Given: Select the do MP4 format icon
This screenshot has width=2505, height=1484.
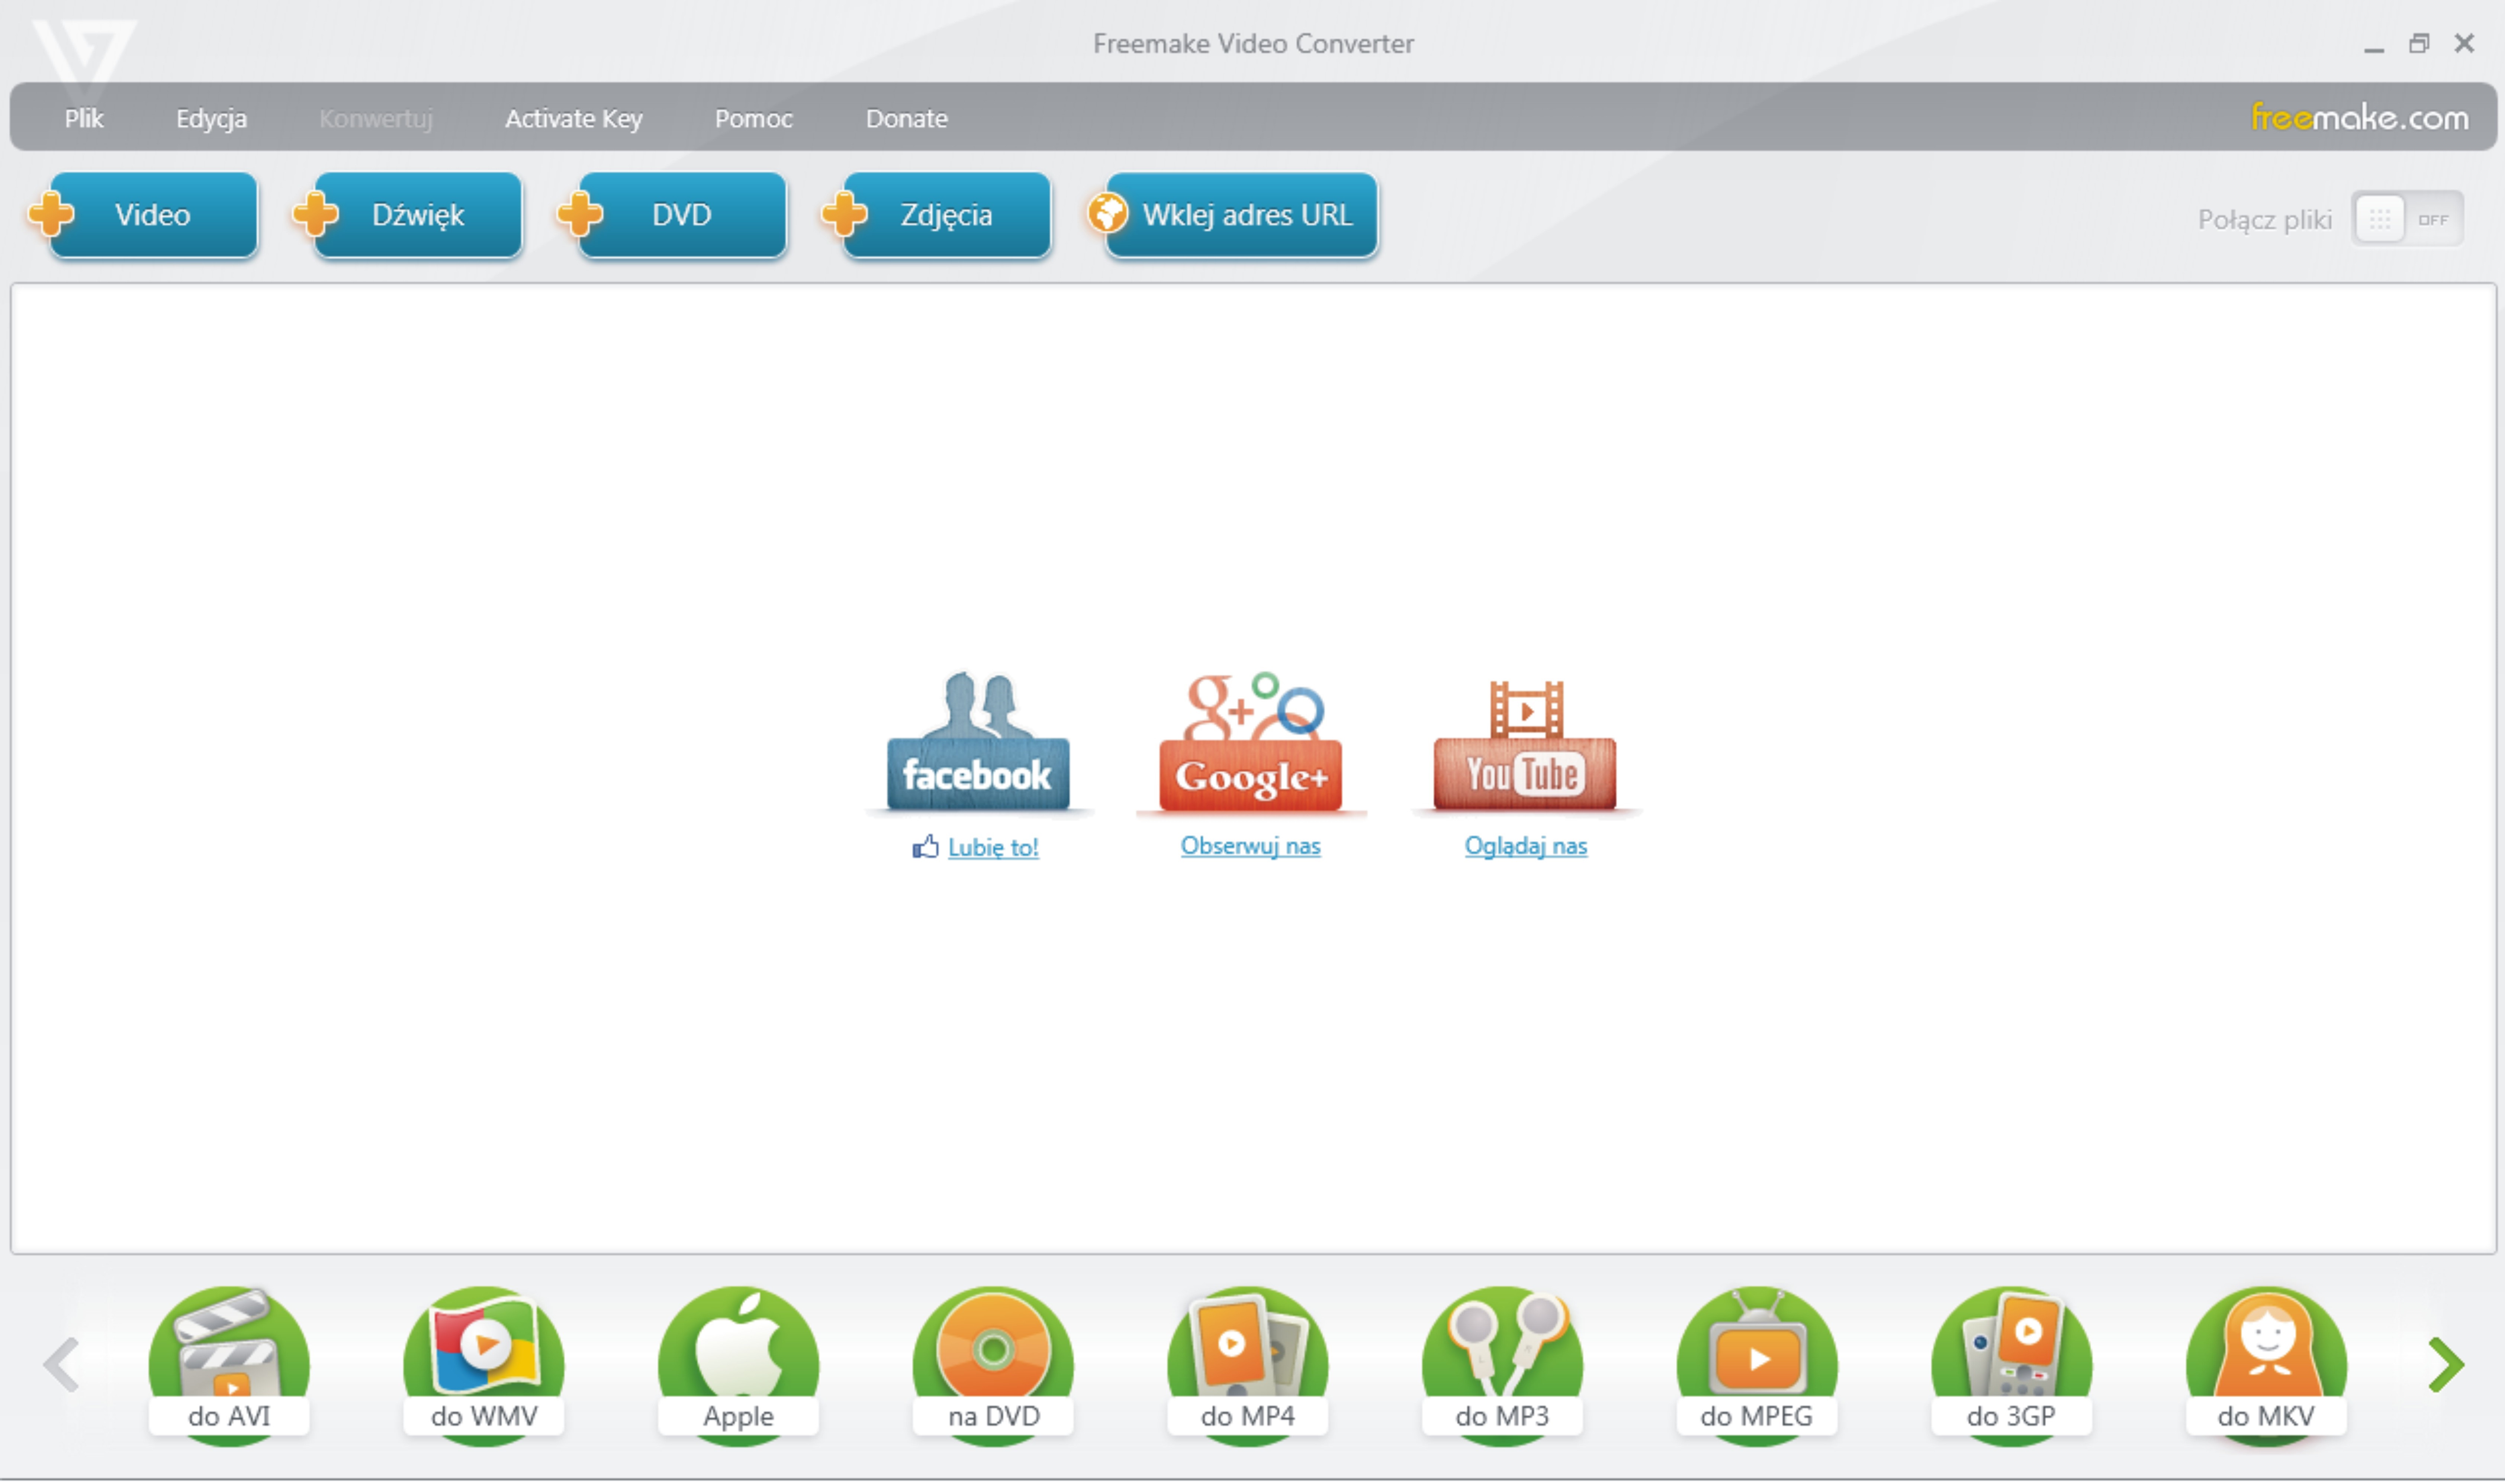Looking at the screenshot, I should tap(1248, 1362).
